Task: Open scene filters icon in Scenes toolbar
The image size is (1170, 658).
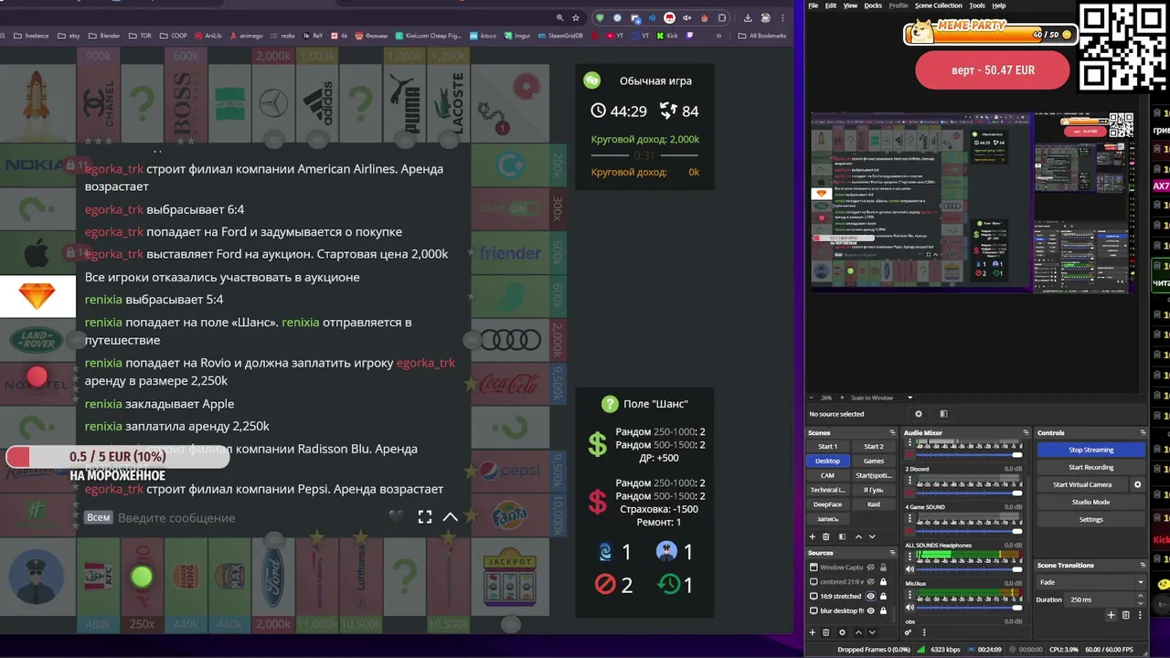Action: pyautogui.click(x=842, y=536)
